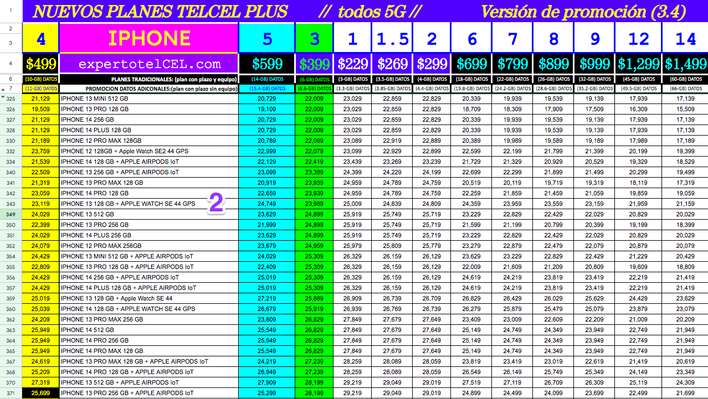Select the '(66-GB) DATOS' label

point(686,89)
